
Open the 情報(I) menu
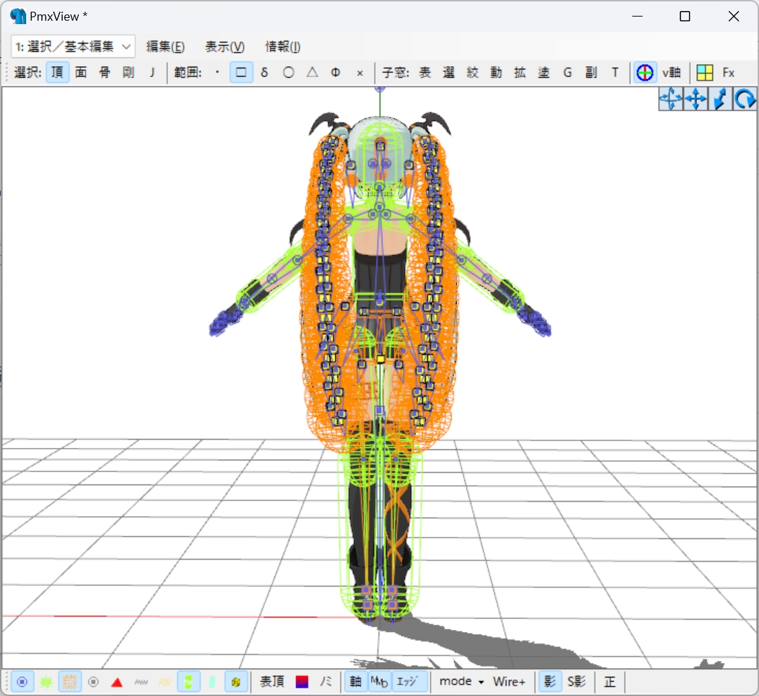282,46
